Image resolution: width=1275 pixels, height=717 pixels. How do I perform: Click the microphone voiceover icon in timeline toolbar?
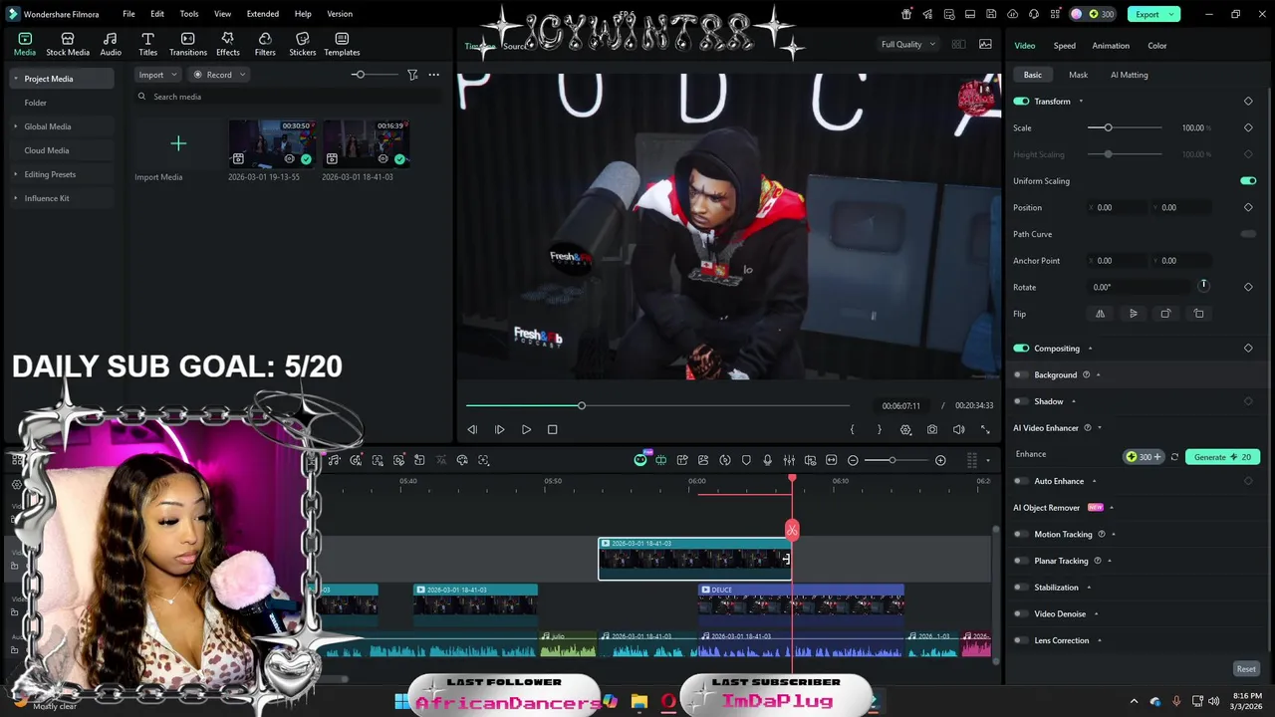767,460
